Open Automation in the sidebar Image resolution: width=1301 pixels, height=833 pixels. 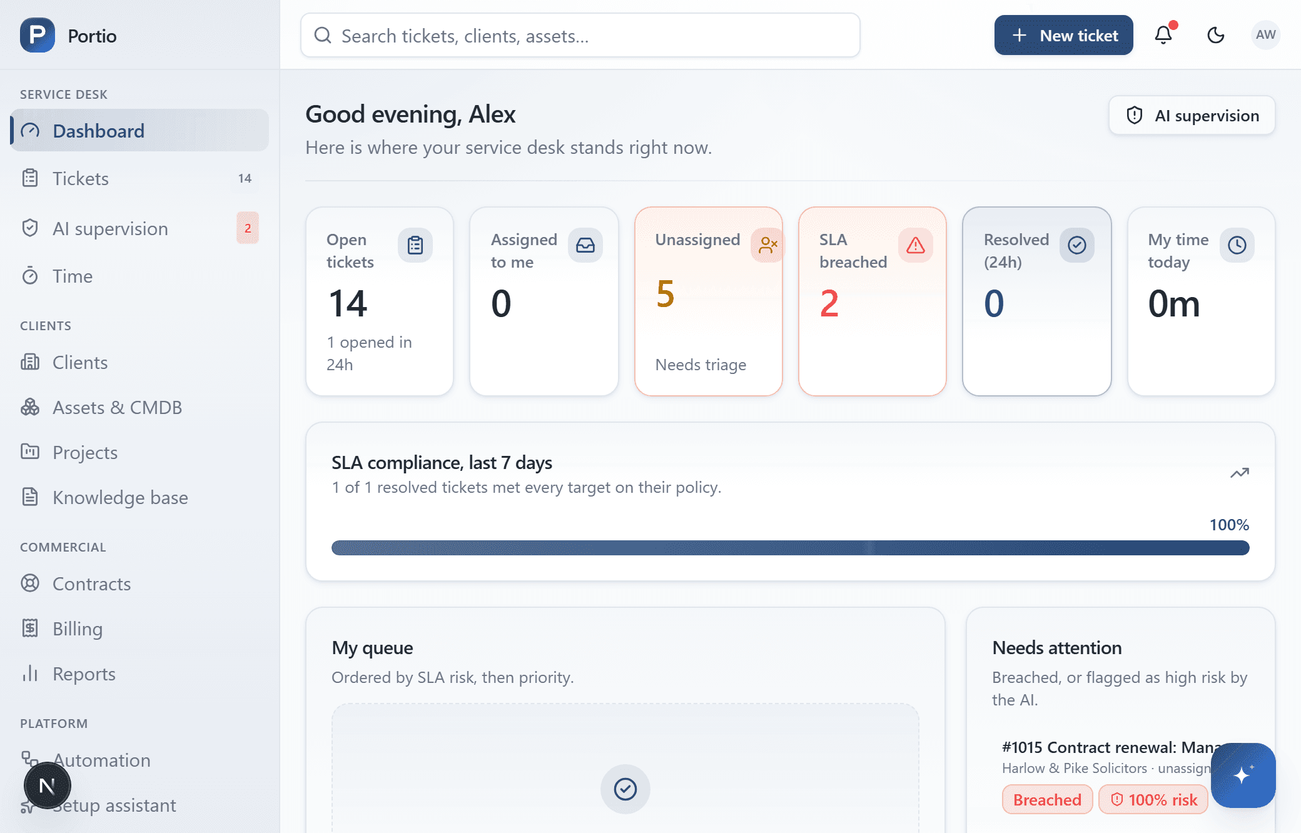coord(139,760)
